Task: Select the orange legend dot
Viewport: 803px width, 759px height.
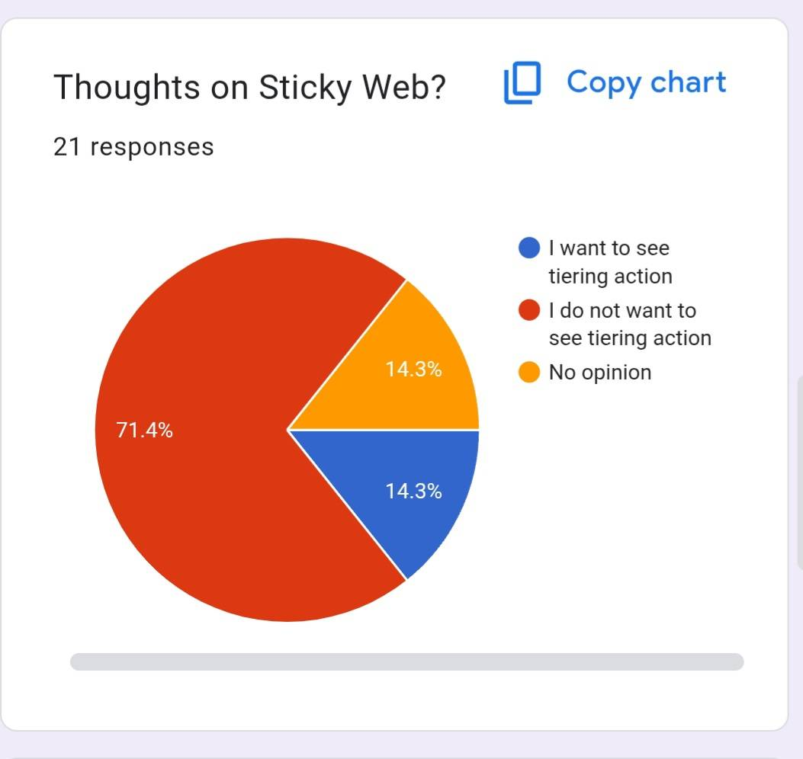Action: (x=529, y=372)
